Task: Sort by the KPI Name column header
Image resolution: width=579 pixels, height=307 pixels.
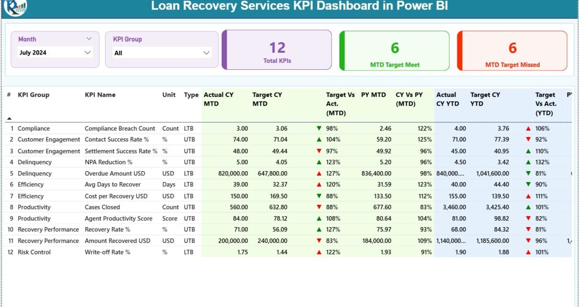Action: coord(100,95)
